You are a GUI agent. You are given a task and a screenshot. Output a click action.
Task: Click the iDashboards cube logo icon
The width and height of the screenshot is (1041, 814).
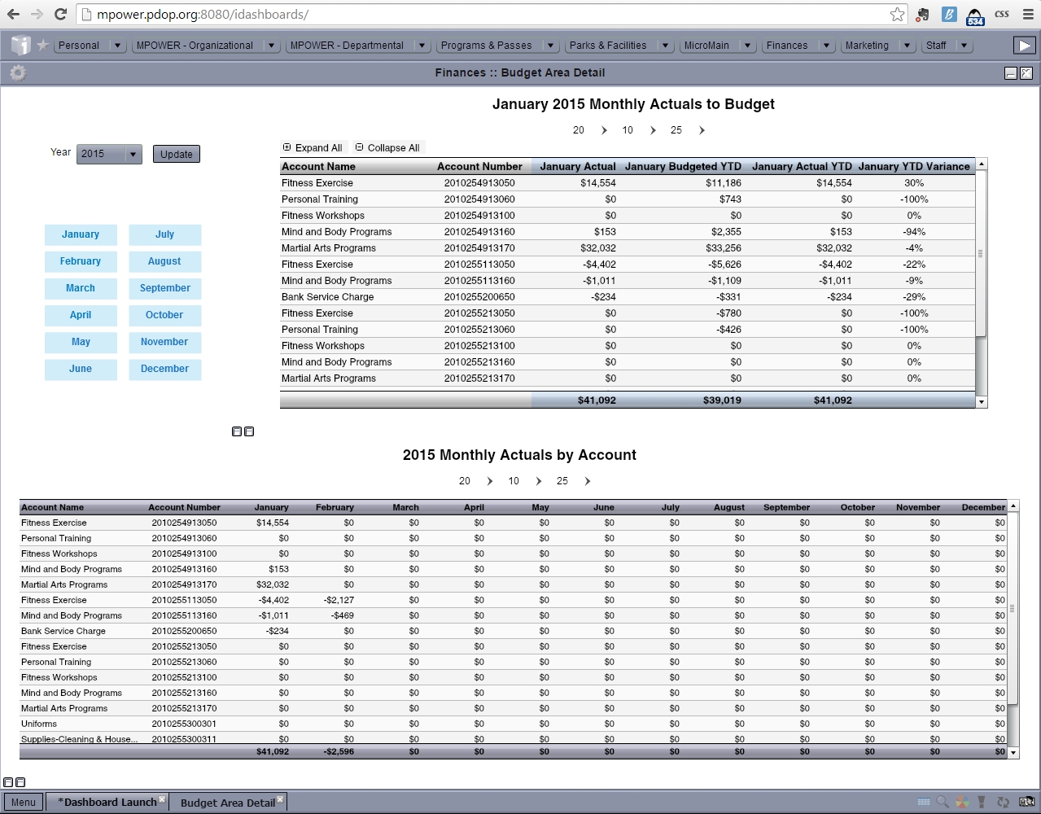pyautogui.click(x=20, y=46)
